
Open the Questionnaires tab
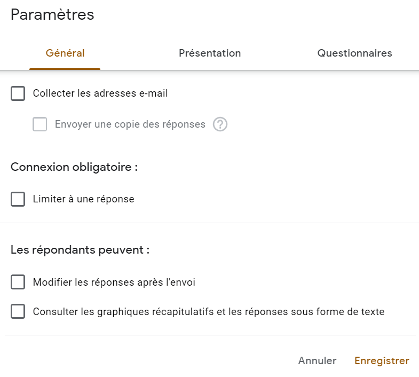tap(354, 53)
